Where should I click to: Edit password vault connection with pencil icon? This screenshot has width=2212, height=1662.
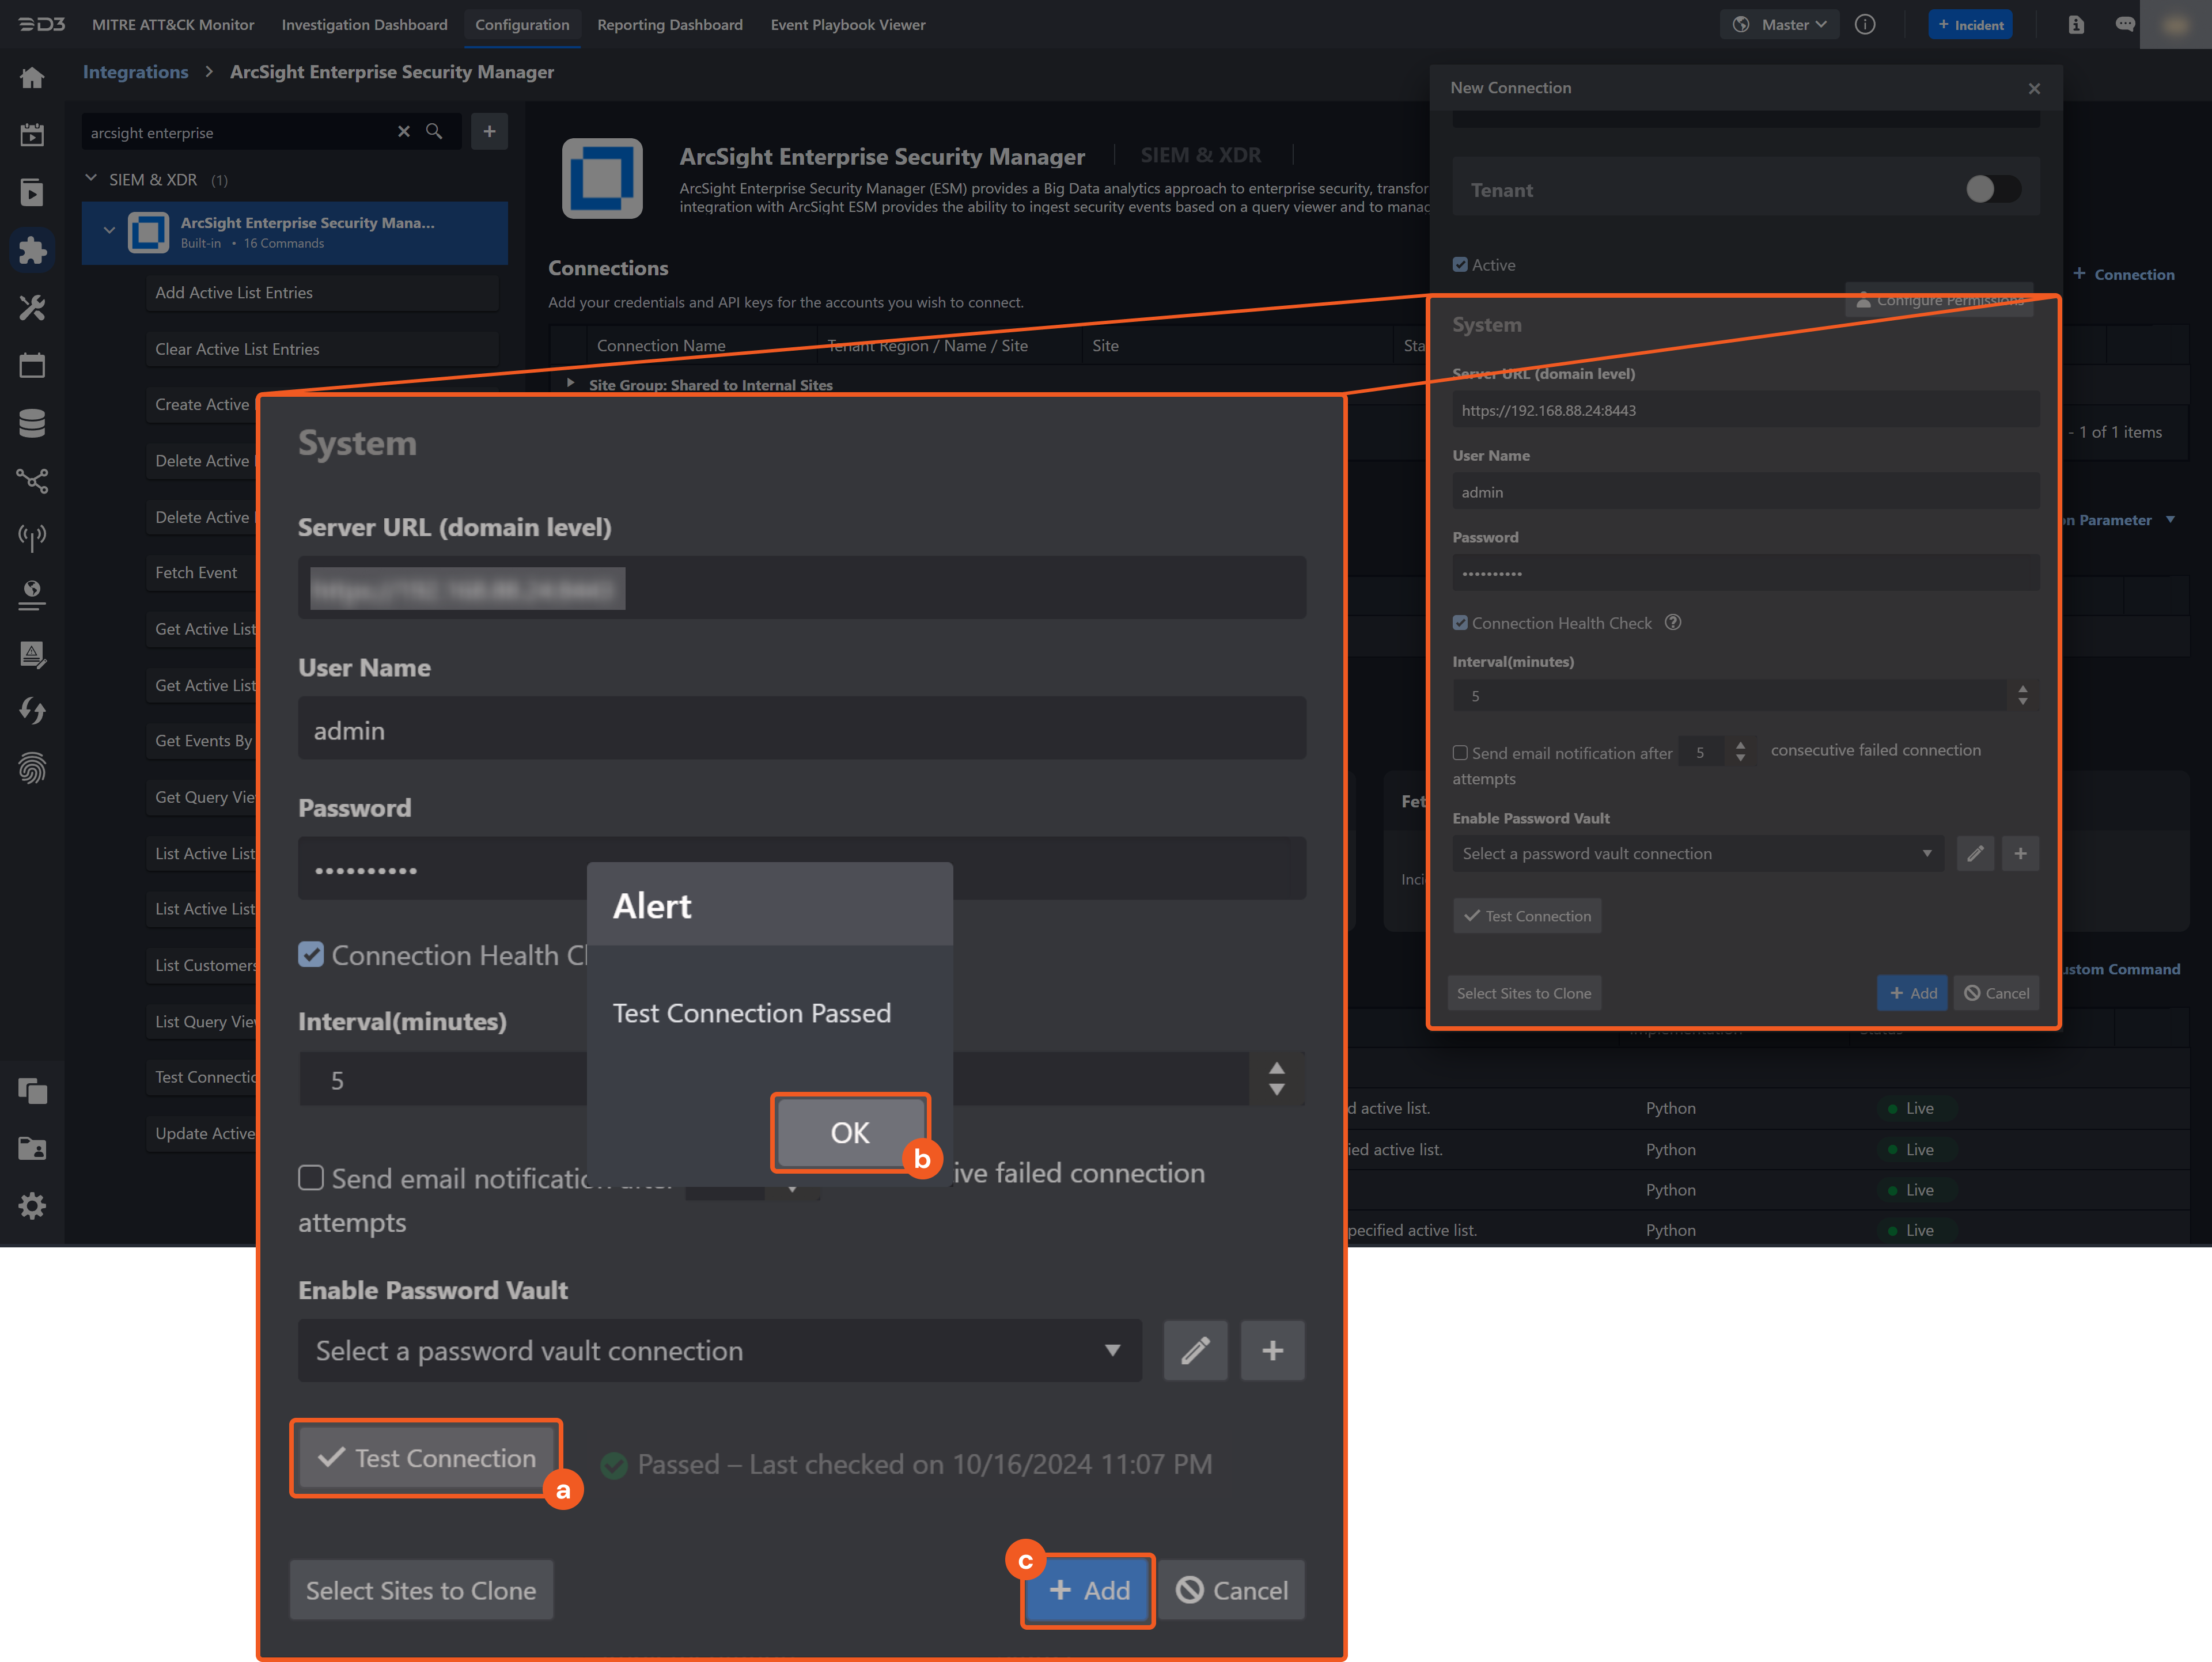point(1195,1351)
